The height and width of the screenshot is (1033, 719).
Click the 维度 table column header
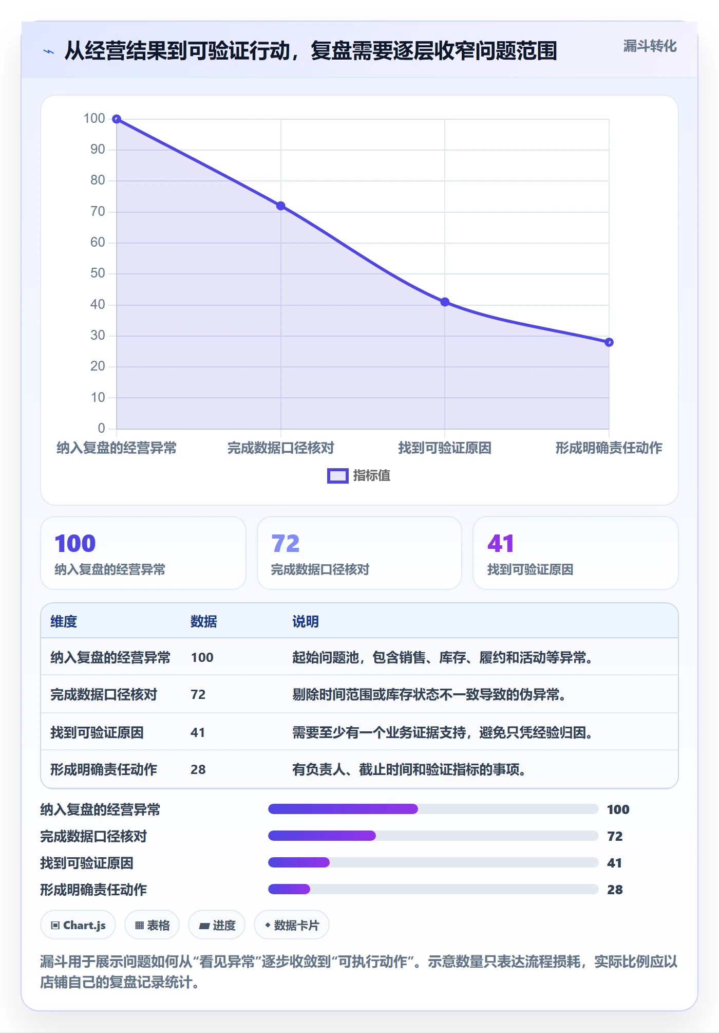click(x=64, y=622)
